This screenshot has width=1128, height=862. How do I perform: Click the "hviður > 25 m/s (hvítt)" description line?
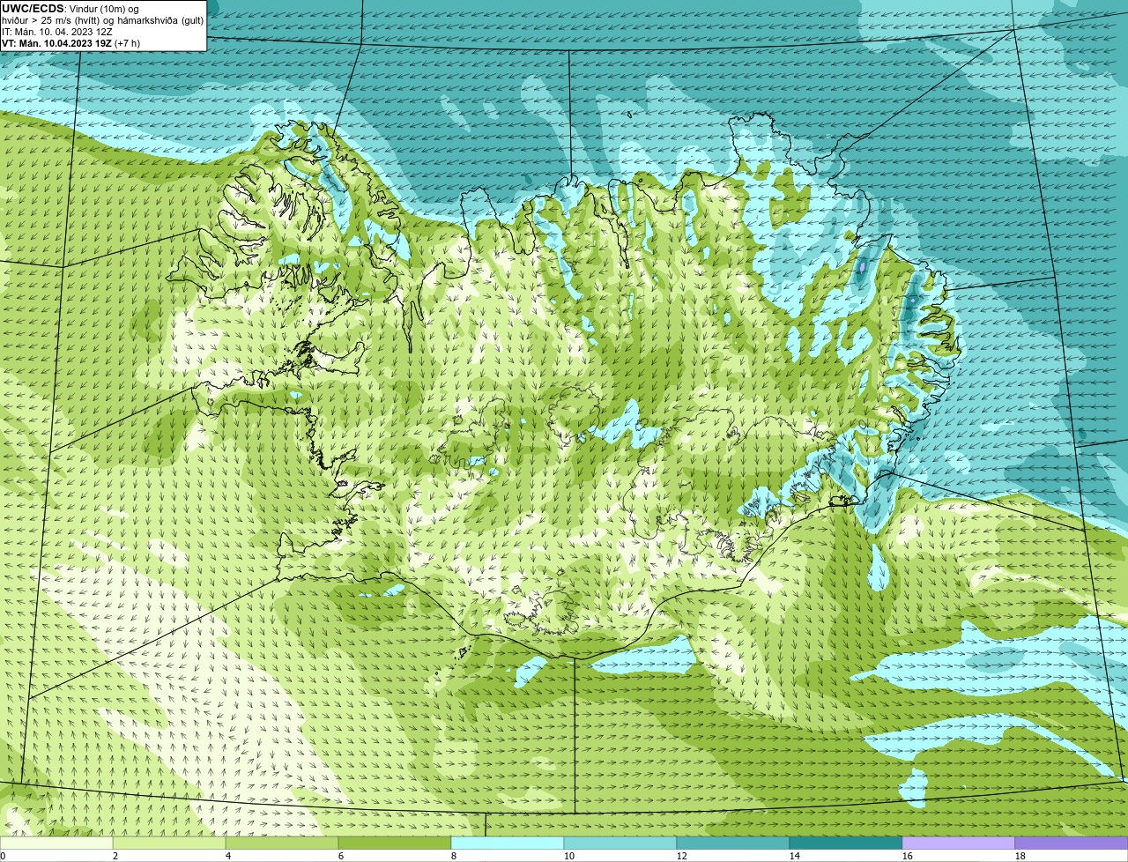point(102,19)
